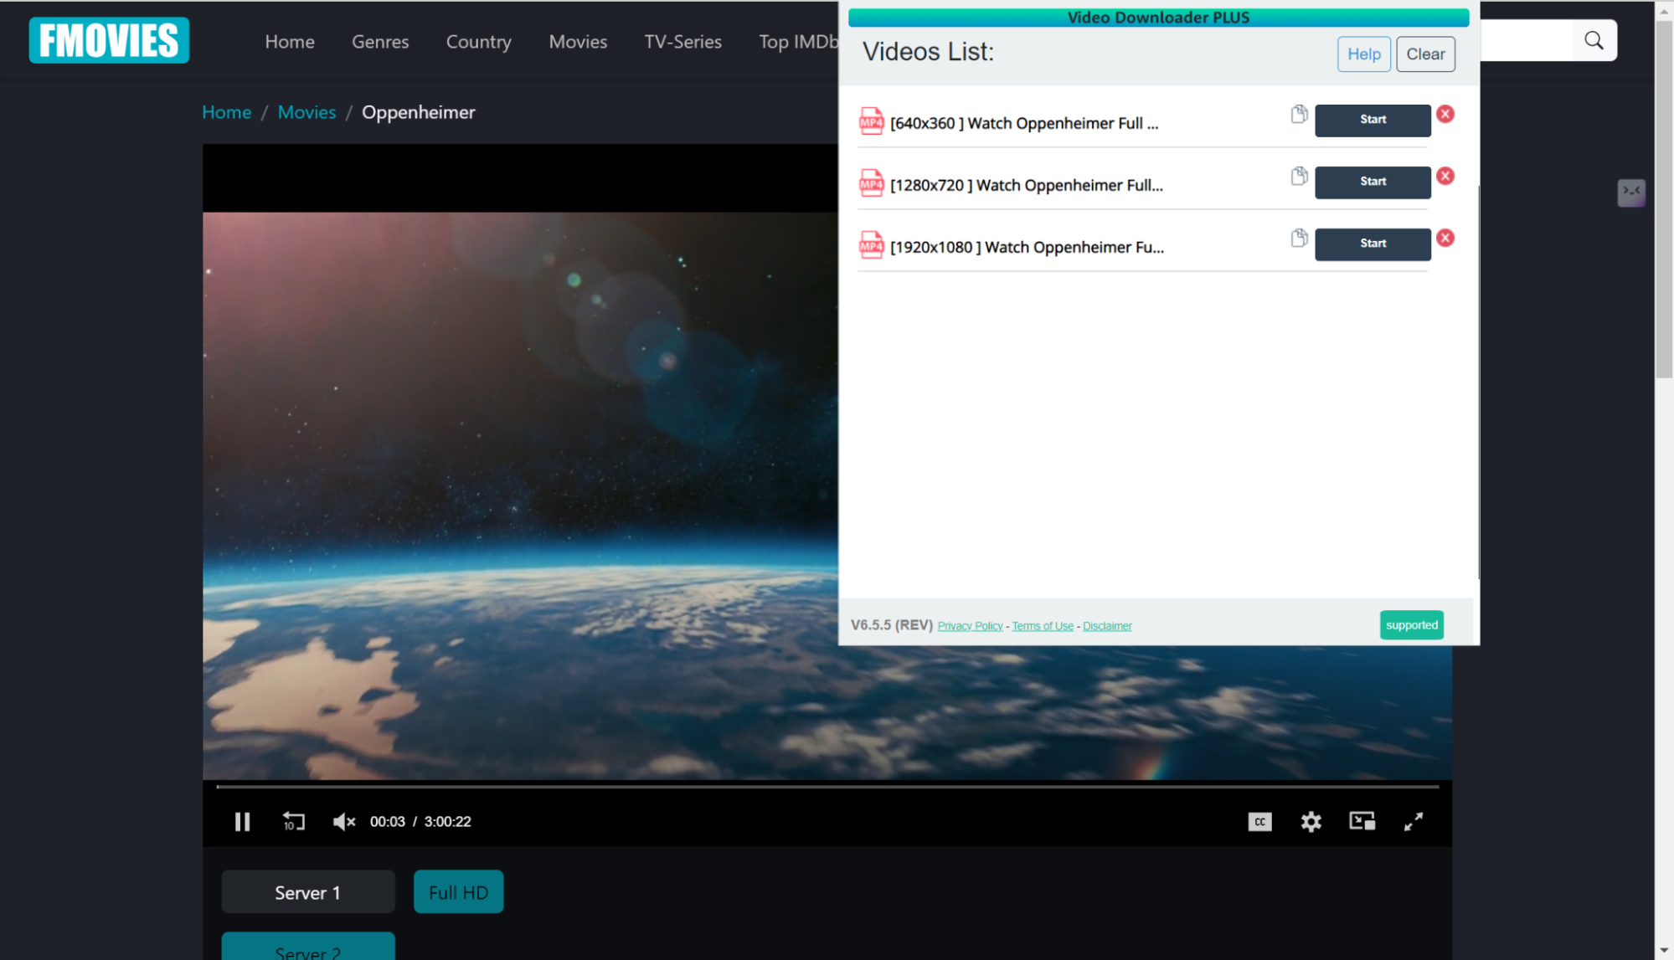The image size is (1674, 960).
Task: Open the Top IMDb nav item
Action: tap(798, 42)
